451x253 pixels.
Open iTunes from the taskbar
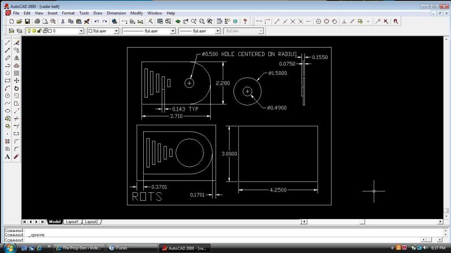point(132,248)
